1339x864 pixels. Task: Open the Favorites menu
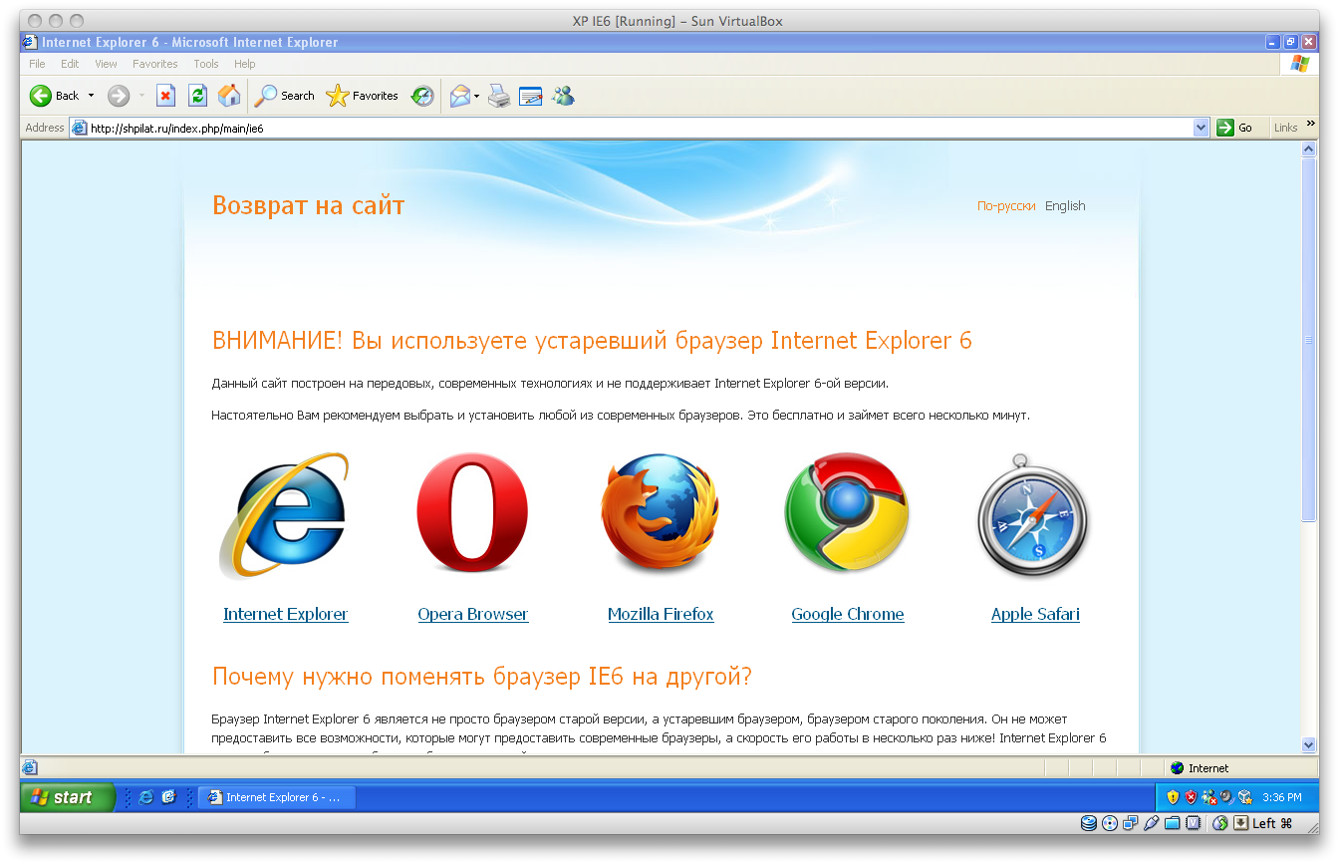(155, 64)
